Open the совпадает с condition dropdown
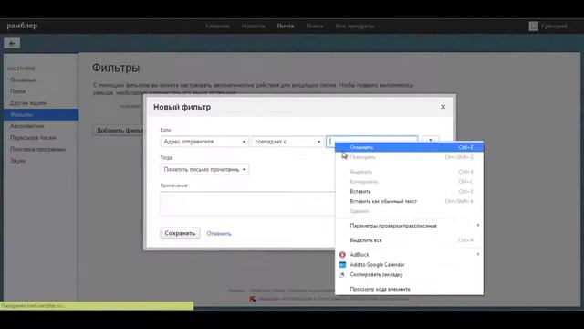The image size is (584, 329). click(x=287, y=142)
